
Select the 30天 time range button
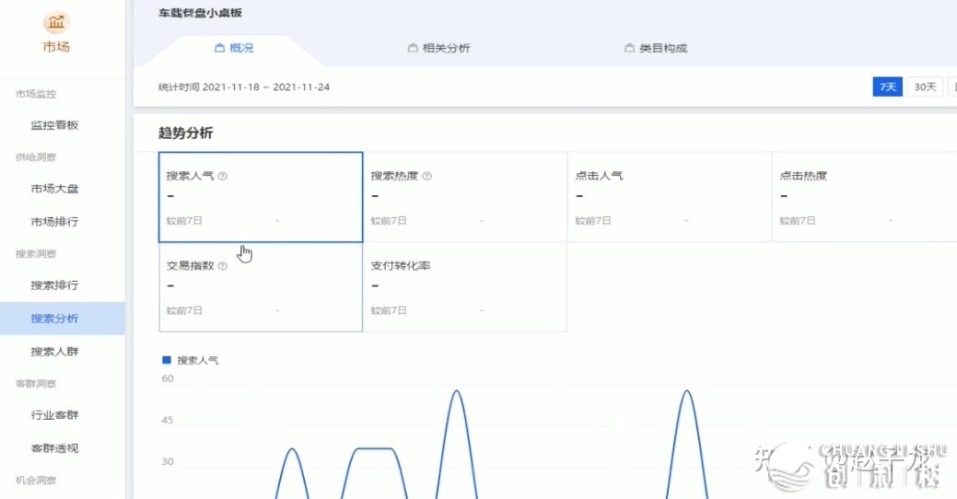coord(926,87)
